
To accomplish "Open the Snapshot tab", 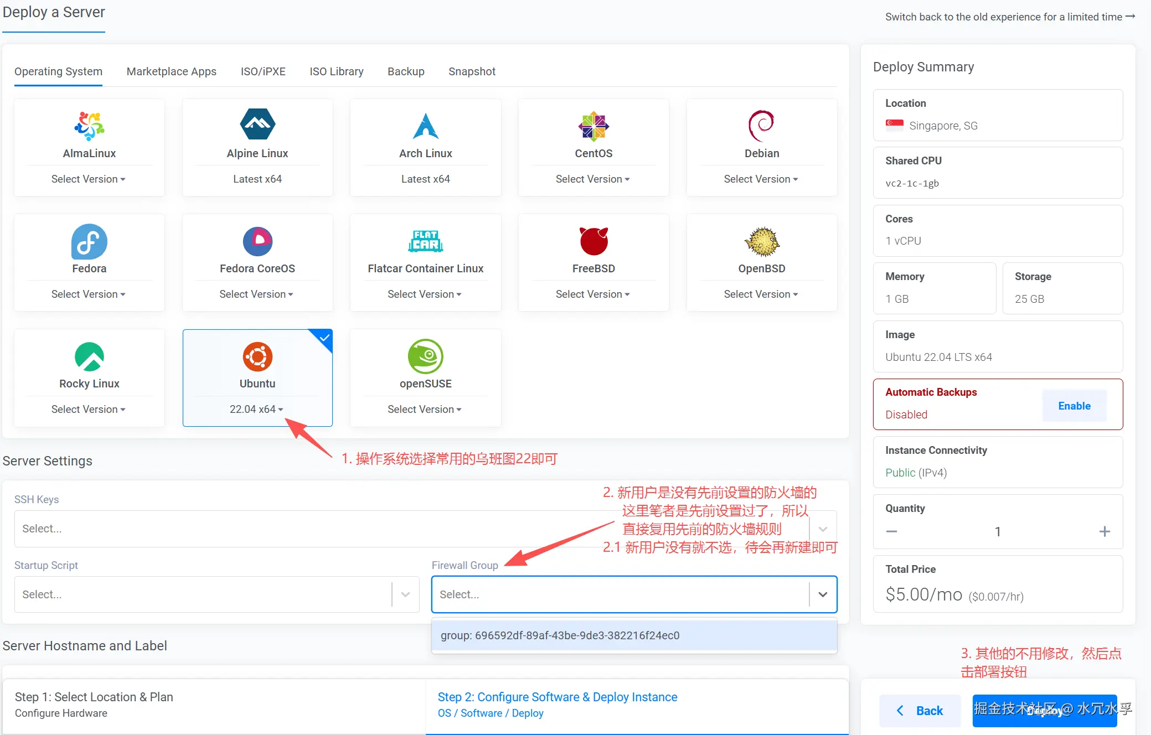I will pos(472,71).
